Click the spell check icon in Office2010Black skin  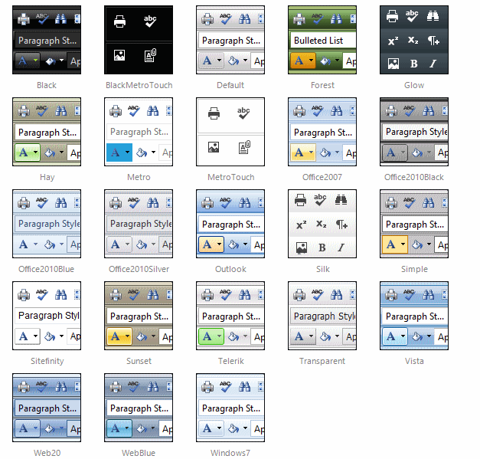tap(410, 110)
